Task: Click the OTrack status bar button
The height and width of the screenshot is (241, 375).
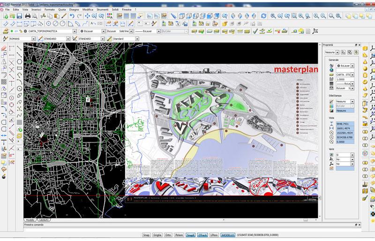Action: tap(202, 234)
